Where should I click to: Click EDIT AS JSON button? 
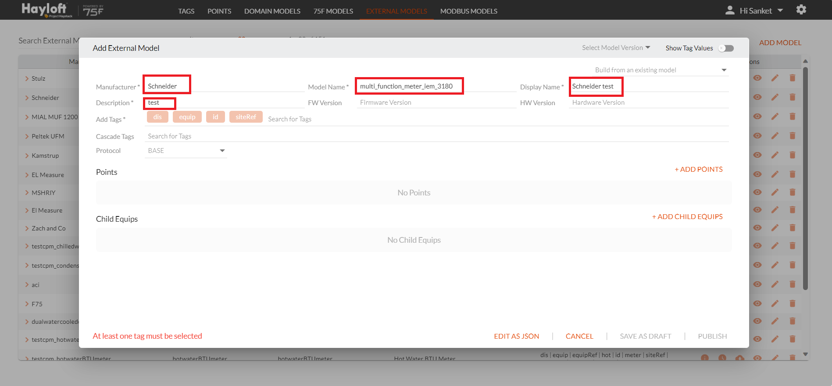(517, 336)
